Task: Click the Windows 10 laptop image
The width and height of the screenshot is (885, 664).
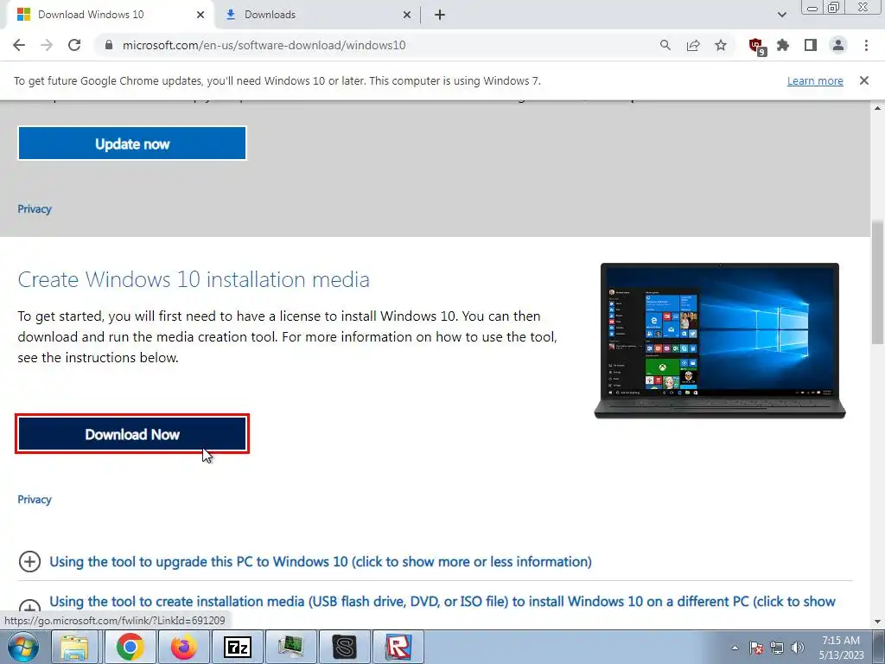Action: [x=720, y=341]
